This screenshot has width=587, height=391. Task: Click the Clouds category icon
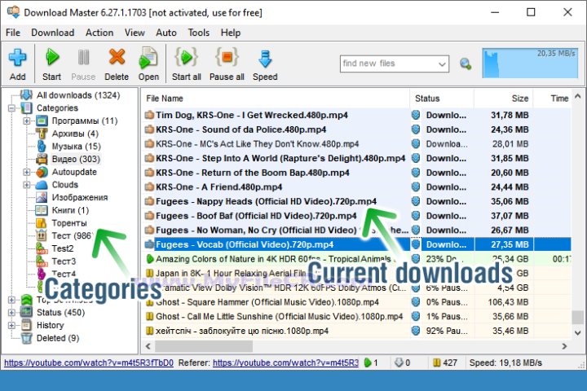(42, 185)
